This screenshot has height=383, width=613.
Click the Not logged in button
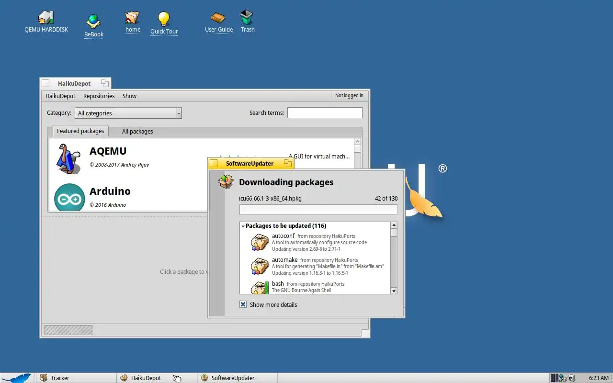pyautogui.click(x=349, y=95)
